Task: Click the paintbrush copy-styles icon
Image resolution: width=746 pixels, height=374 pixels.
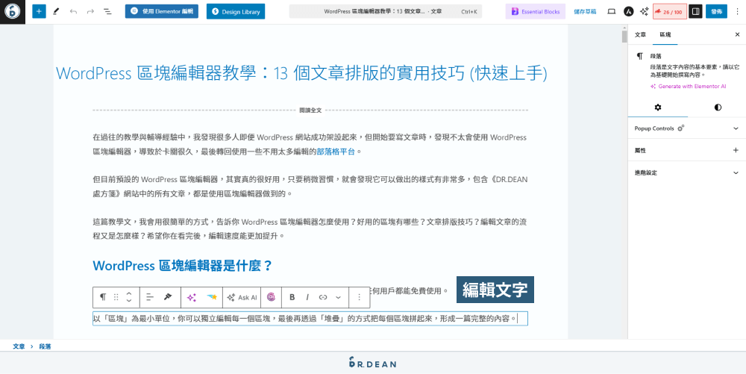Action: 167,297
